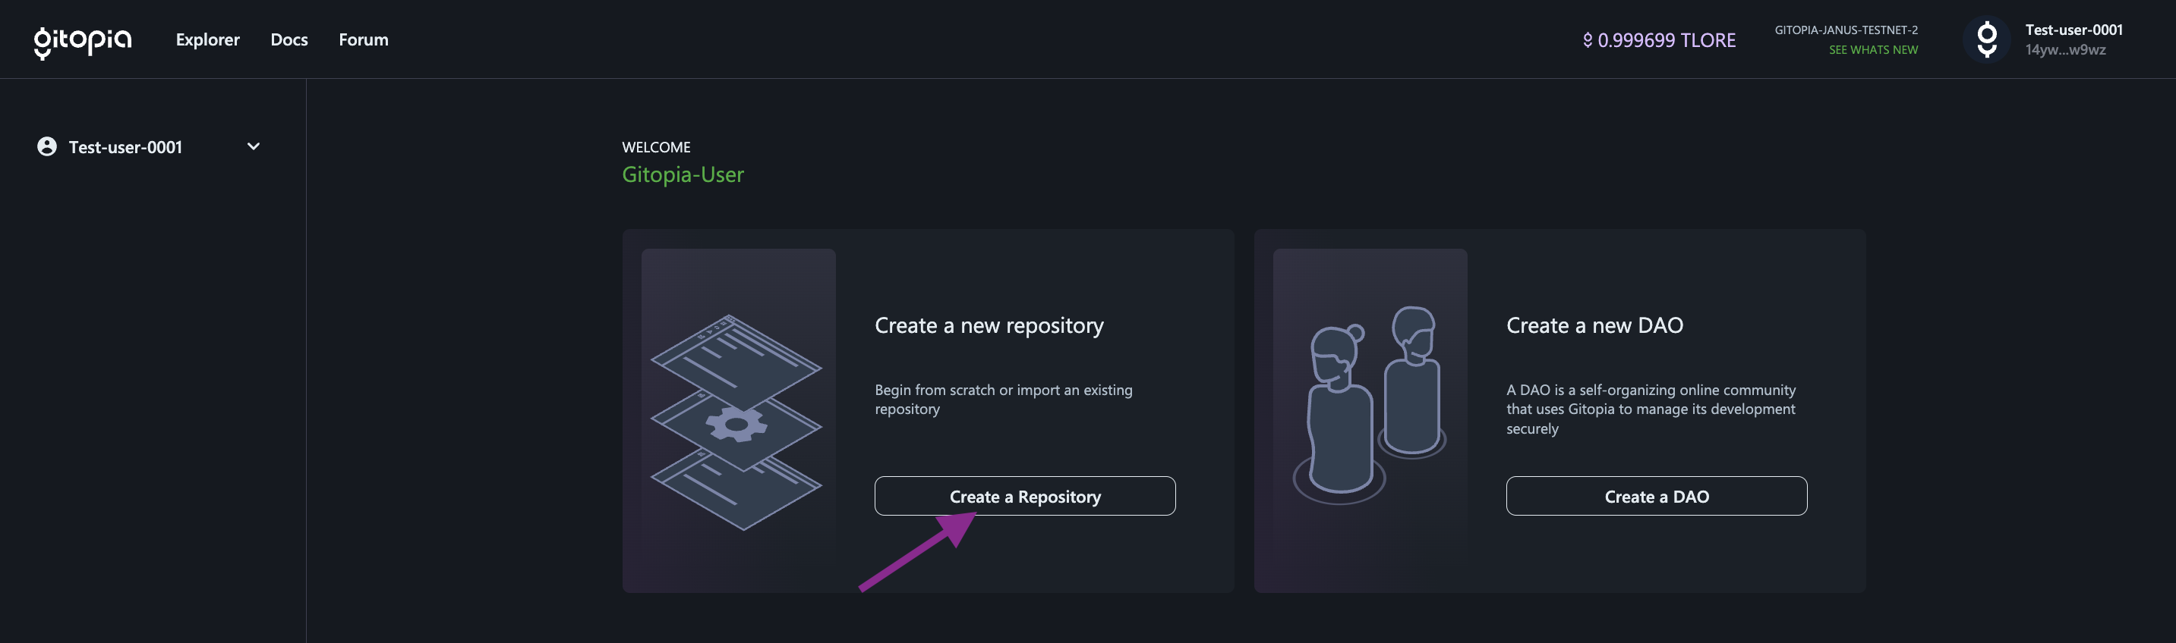
Task: Click the sidebar user profile icon
Action: [x=47, y=147]
